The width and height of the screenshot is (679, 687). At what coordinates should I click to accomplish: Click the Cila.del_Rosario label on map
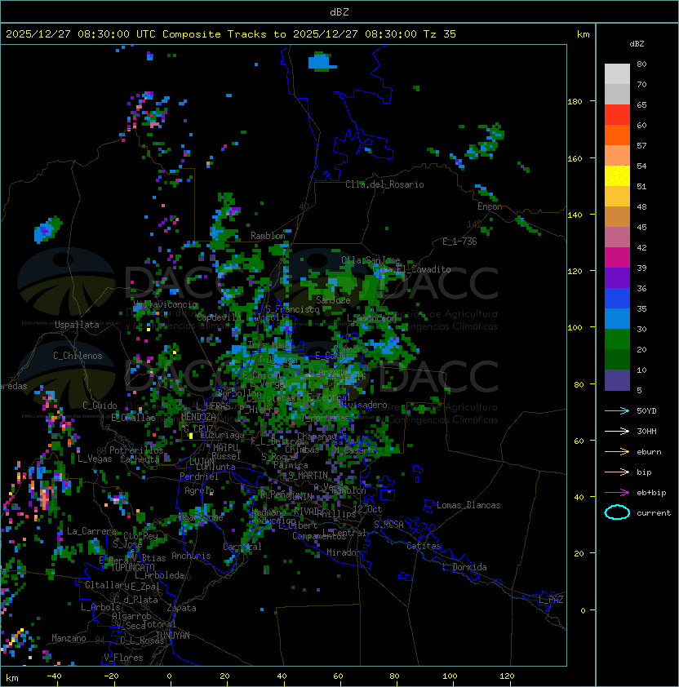384,184
